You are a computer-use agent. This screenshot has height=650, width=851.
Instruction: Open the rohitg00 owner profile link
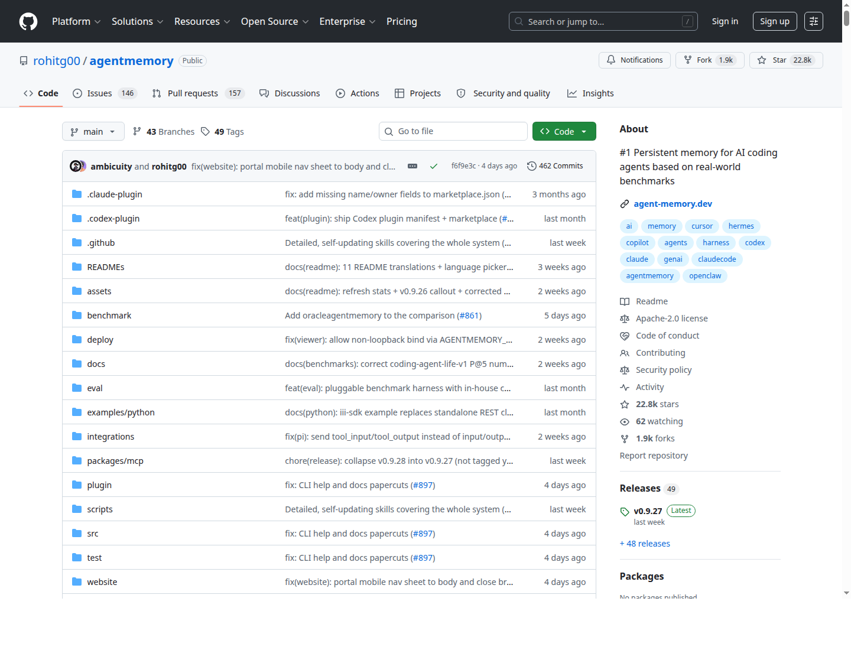[57, 61]
